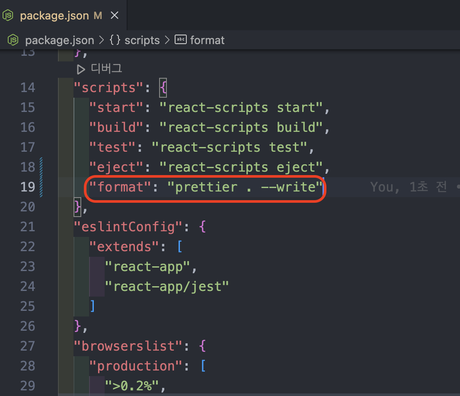Click line number 27 in the gutter

coord(28,346)
